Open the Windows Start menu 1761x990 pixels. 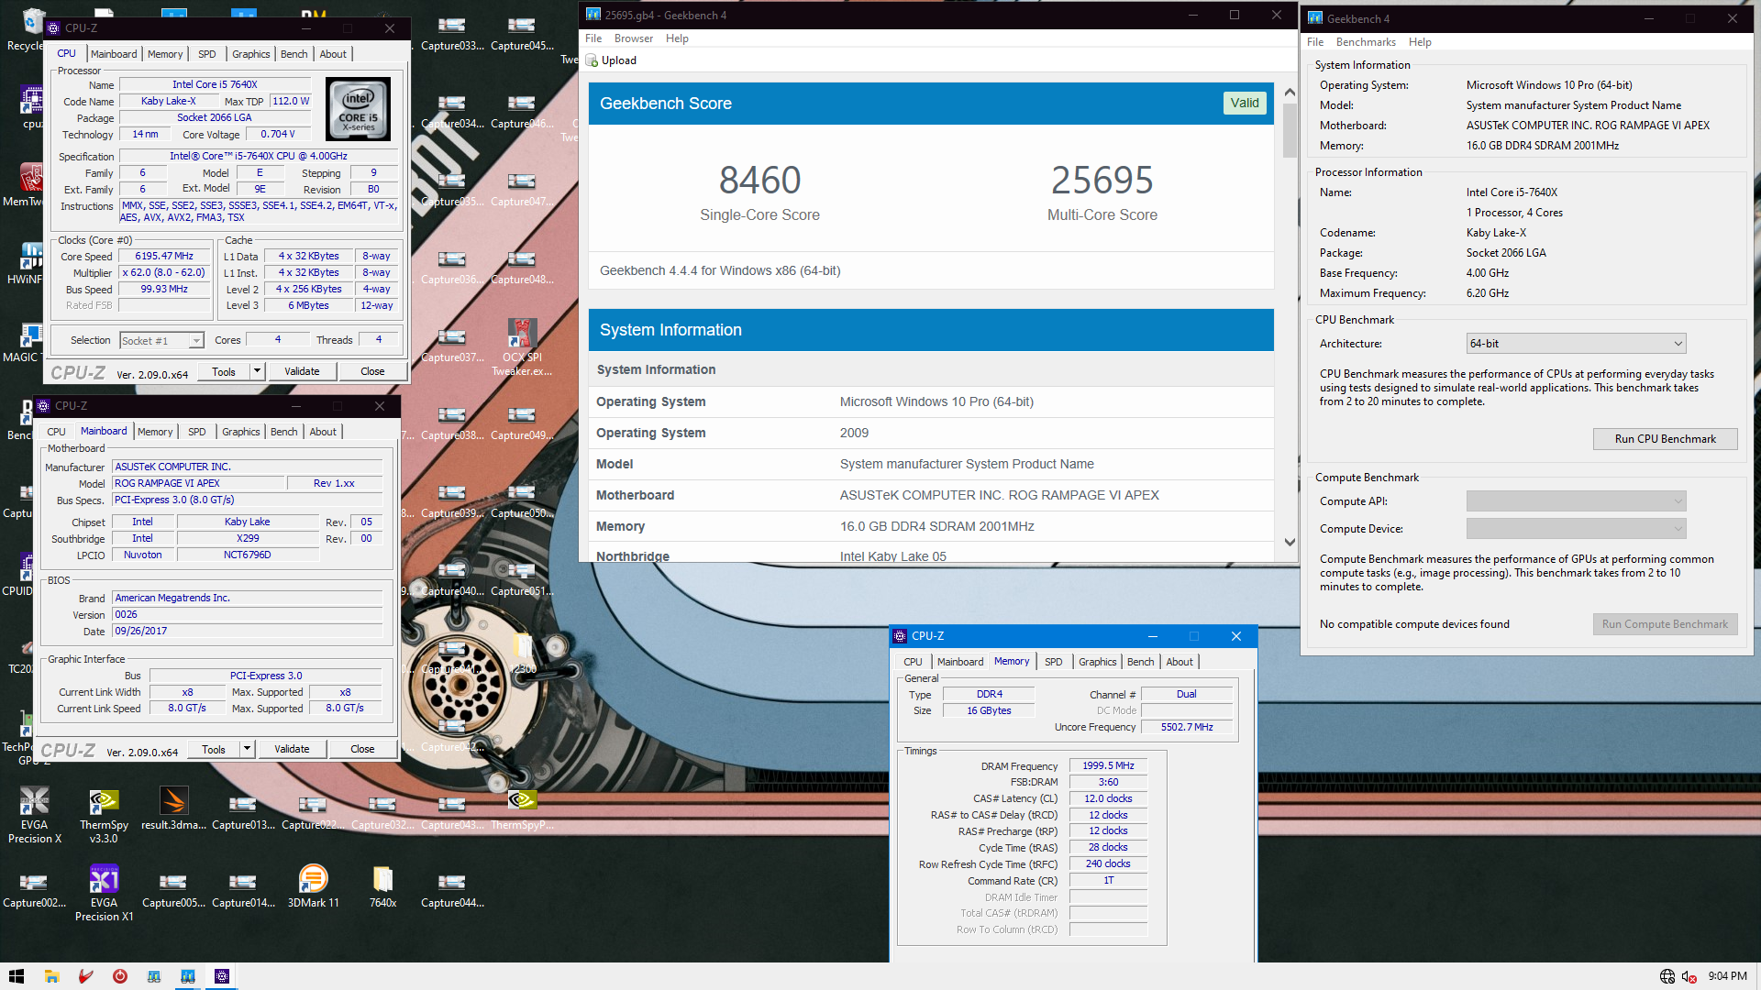(x=17, y=976)
